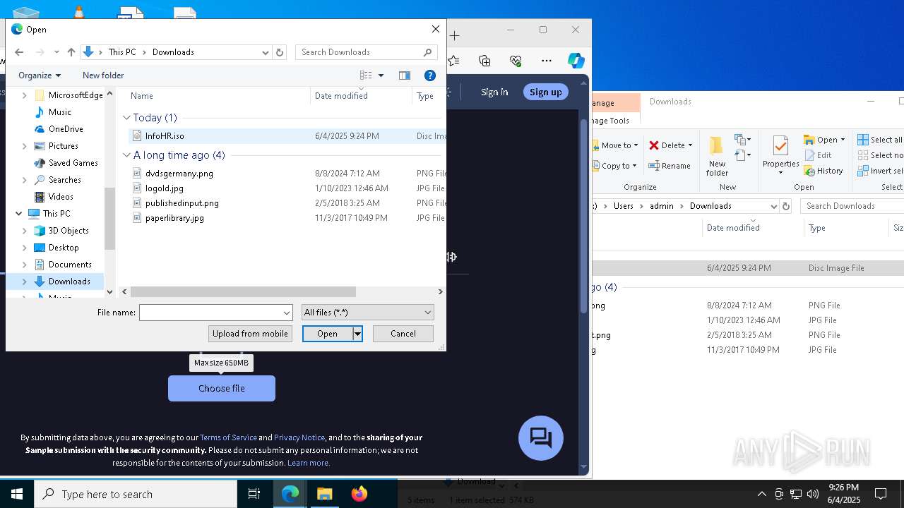Image resolution: width=904 pixels, height=508 pixels.
Task: Open Edge Browser essentials heart icon
Action: tap(516, 61)
